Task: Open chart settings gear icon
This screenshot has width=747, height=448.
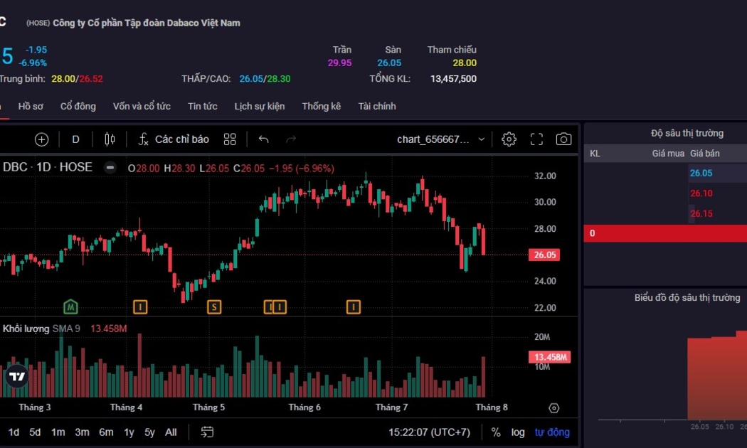Action: pyautogui.click(x=509, y=139)
